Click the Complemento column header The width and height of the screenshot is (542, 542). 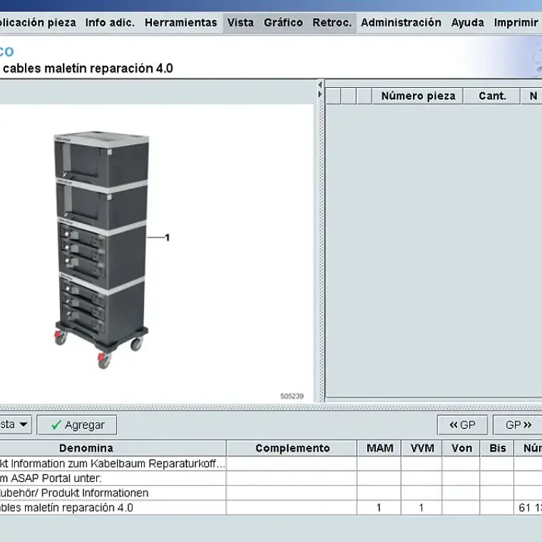(x=292, y=449)
